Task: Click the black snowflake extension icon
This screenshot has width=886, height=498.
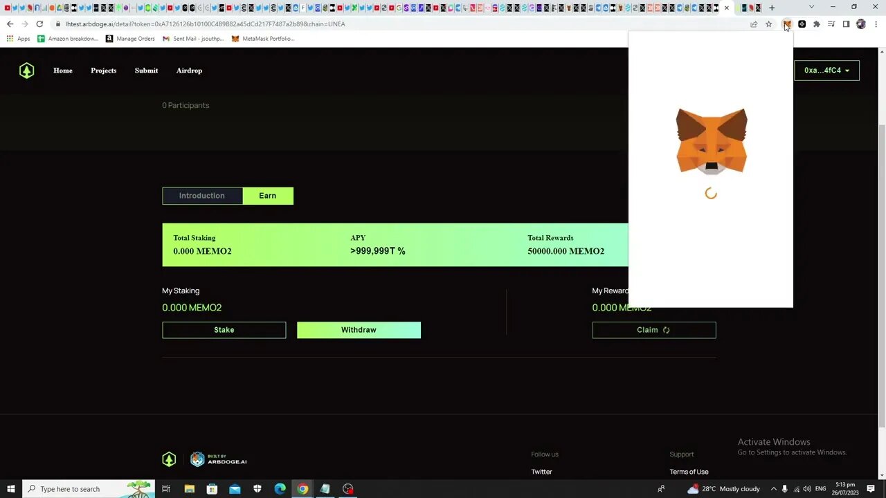Action: click(x=802, y=24)
